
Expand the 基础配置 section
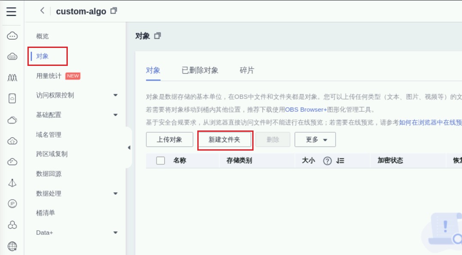(115, 115)
